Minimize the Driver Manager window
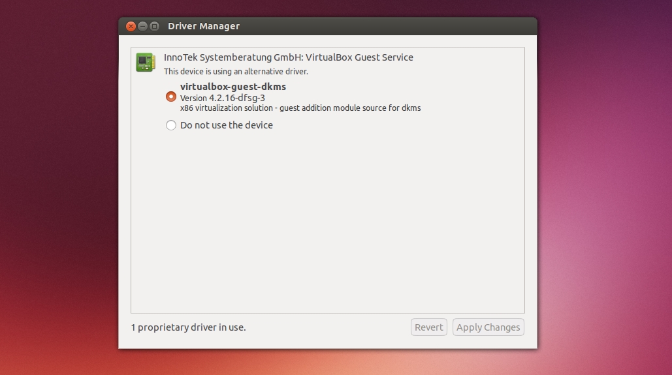 [x=143, y=27]
